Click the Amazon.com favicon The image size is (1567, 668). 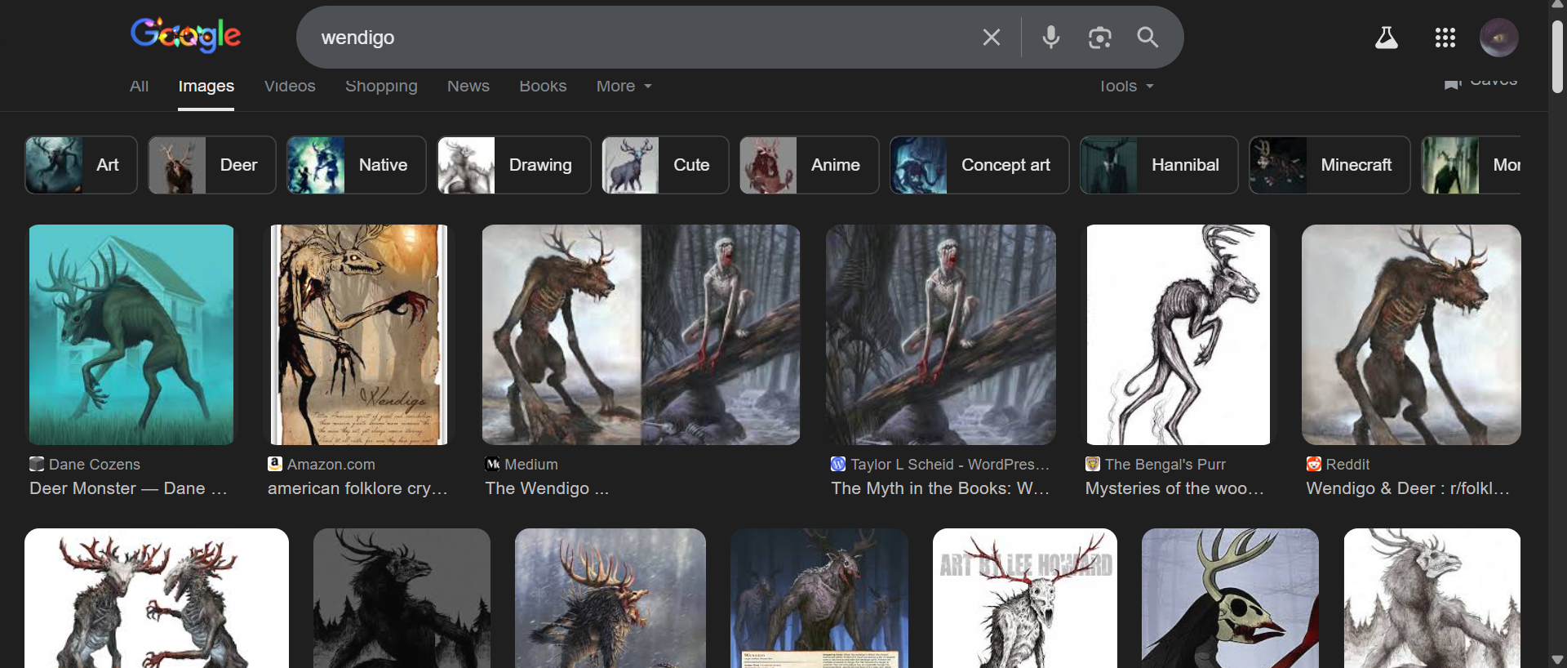(x=275, y=464)
